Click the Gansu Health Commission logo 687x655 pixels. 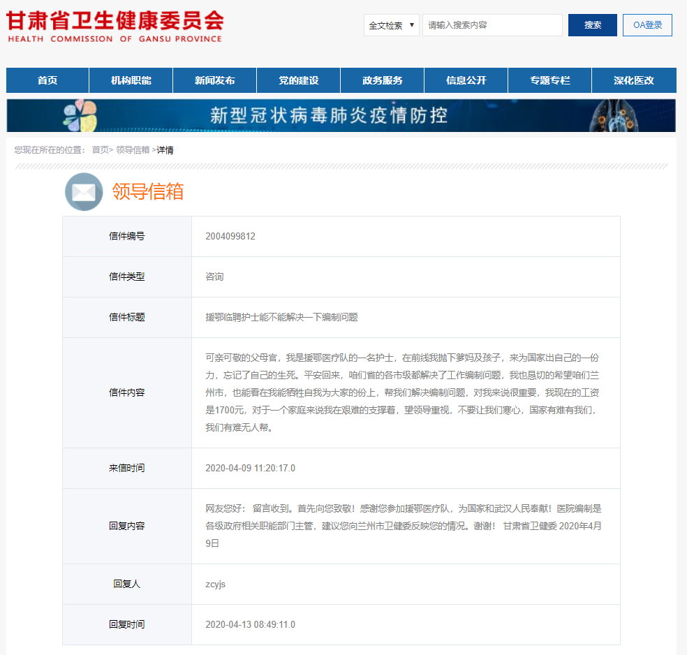(114, 27)
